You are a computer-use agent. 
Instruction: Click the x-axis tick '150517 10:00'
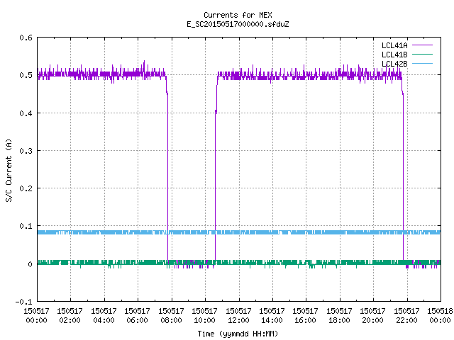204,315
